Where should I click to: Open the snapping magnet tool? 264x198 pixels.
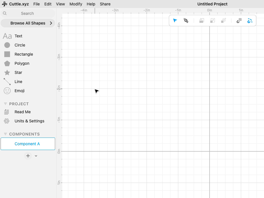239,20
